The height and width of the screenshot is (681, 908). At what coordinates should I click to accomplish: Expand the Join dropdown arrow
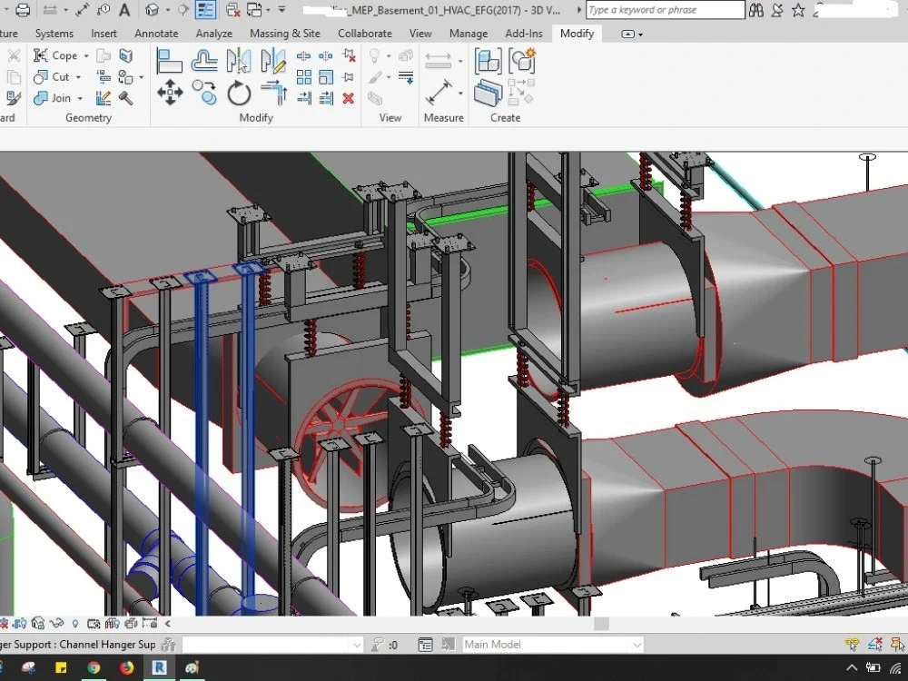point(80,98)
